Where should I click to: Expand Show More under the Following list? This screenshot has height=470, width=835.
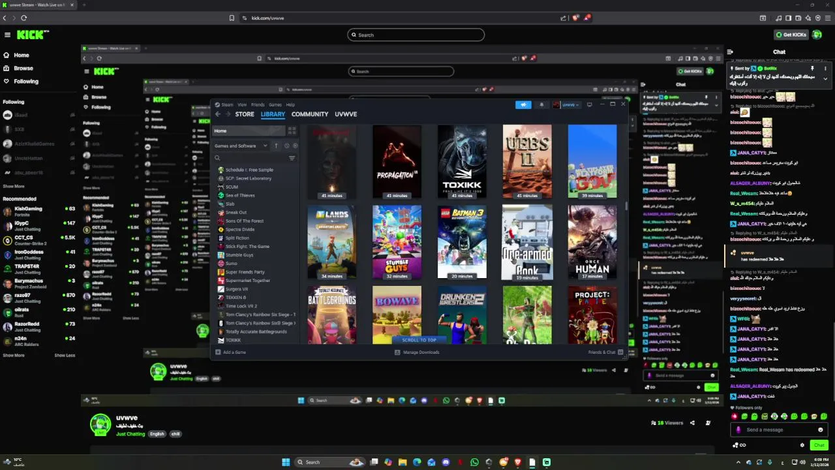click(14, 187)
